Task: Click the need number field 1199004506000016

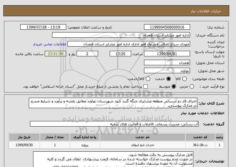Action: tap(167, 27)
